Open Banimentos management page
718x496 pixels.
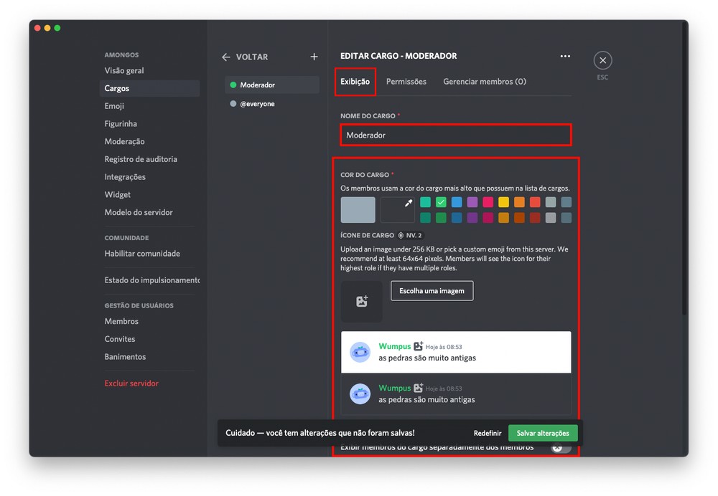click(x=149, y=357)
